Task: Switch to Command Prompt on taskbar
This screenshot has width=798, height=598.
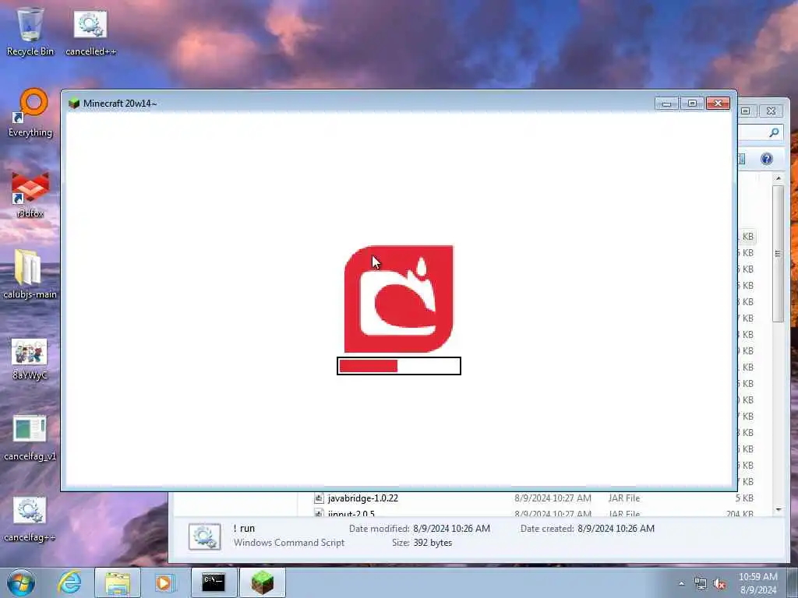Action: [214, 582]
